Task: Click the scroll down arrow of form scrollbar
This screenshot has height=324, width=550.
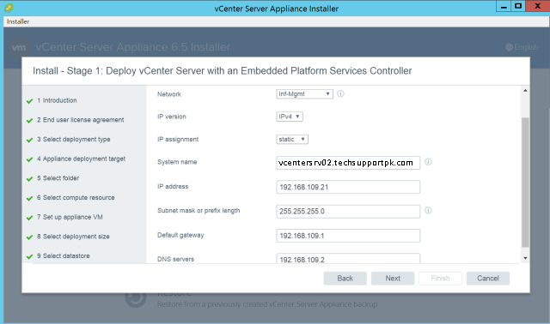Action: (525, 258)
